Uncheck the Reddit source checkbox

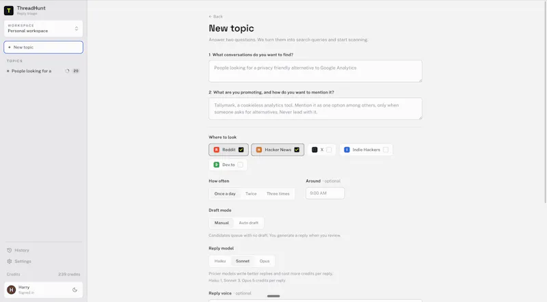coord(241,150)
